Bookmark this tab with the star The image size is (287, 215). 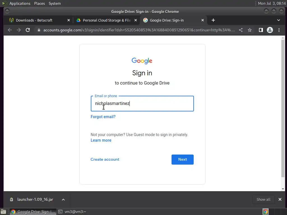(x=250, y=30)
